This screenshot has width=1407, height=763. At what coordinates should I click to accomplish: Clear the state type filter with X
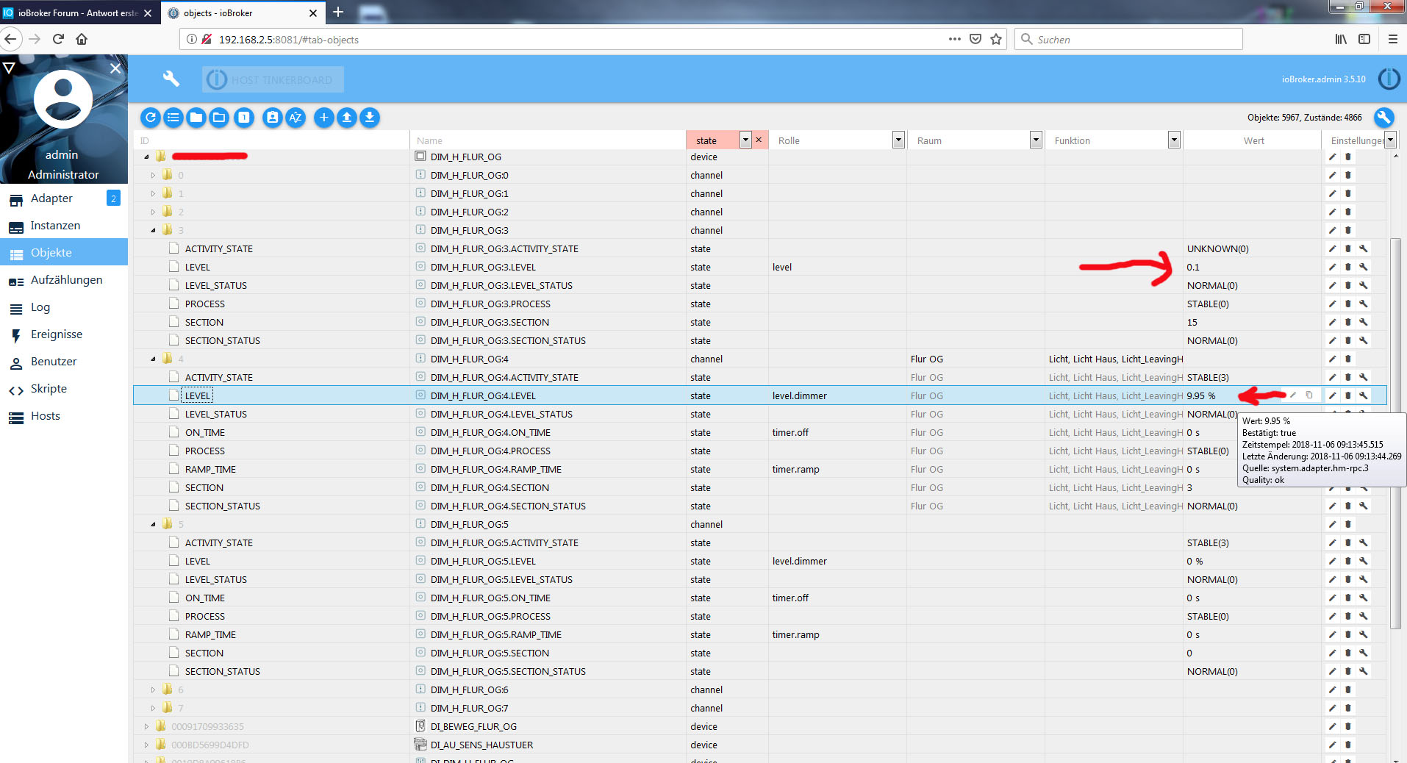[759, 140]
